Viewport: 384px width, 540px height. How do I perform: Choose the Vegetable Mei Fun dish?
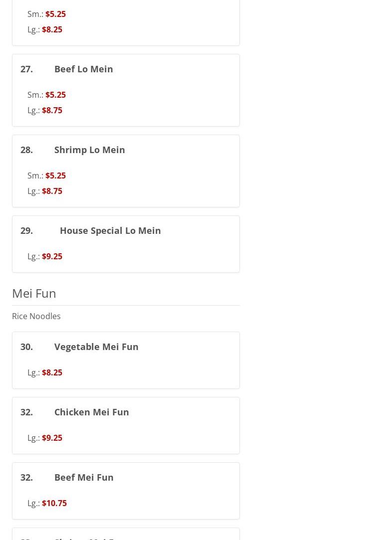point(96,347)
